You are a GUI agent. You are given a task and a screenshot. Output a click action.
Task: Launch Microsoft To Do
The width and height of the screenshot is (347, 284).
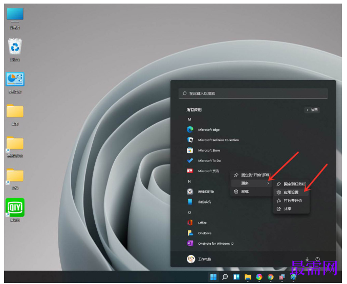(204, 161)
